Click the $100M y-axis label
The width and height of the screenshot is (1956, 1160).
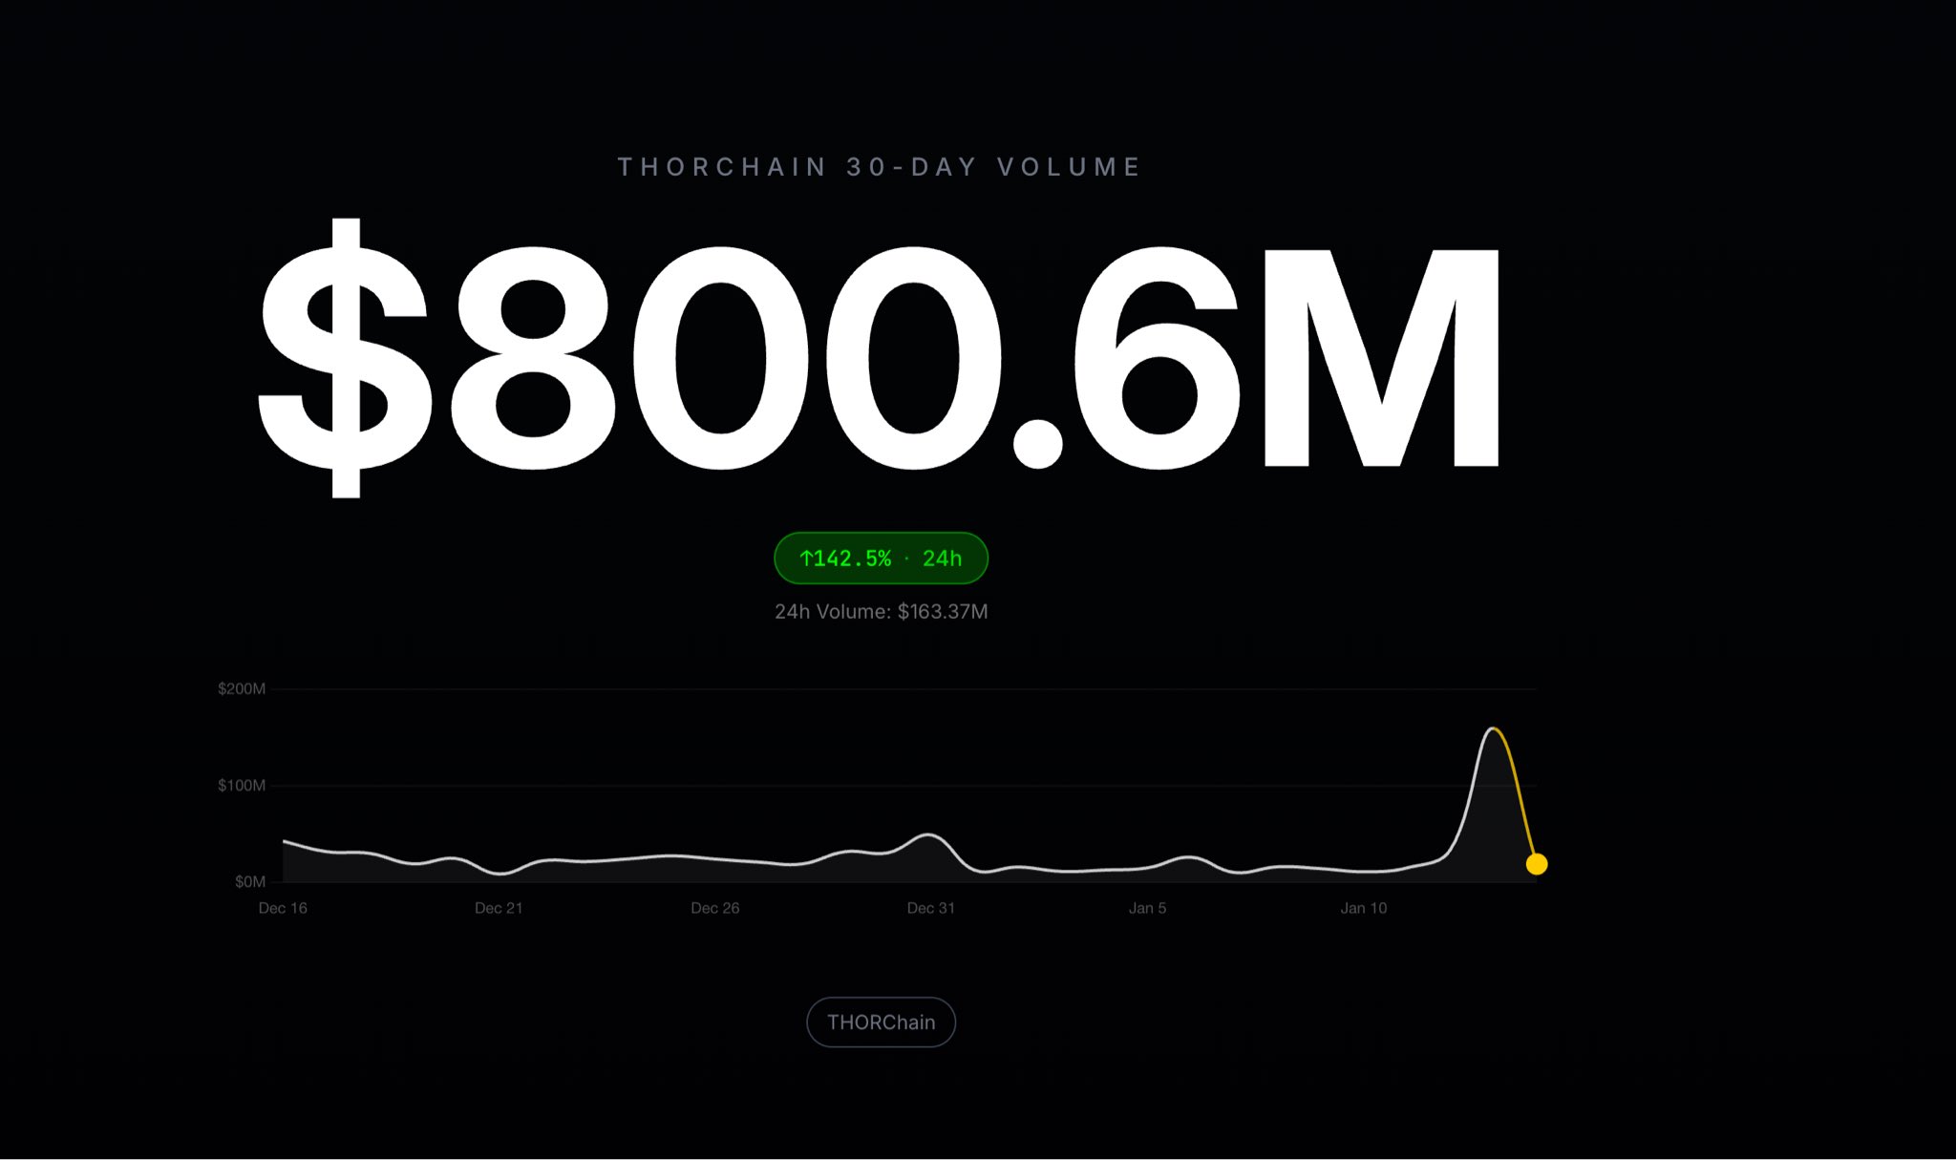click(242, 786)
